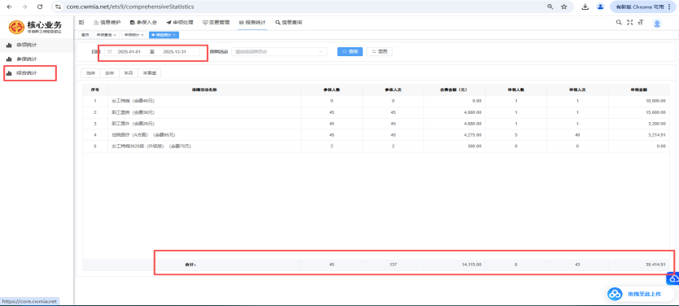
Task: Open Chrome downloads icon
Action: pos(585,7)
